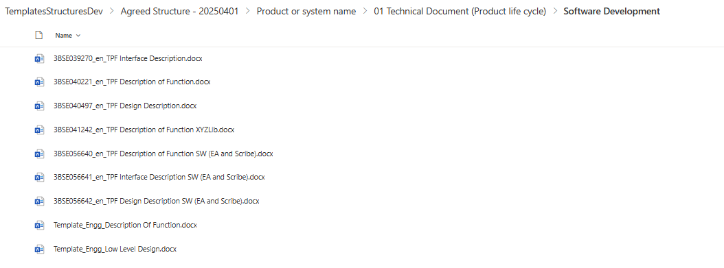
Task: Click the file type column header icon
Action: [x=39, y=35]
